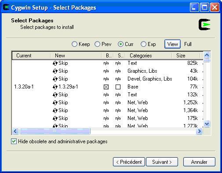The image size is (222, 173).
Task: Click the horizontal scrollbar left arrow
Action: pos(15,131)
